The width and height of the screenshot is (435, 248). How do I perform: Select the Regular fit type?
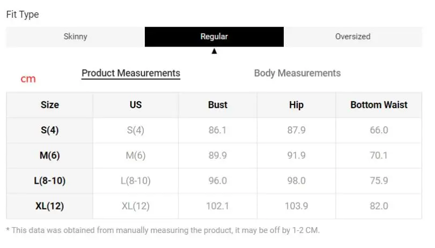point(214,37)
